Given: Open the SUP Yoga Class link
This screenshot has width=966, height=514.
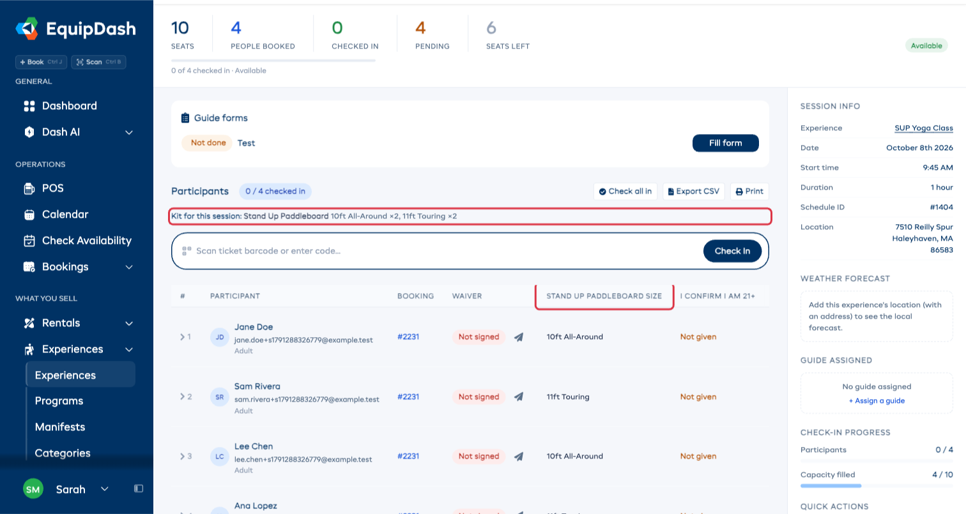Looking at the screenshot, I should coord(924,128).
